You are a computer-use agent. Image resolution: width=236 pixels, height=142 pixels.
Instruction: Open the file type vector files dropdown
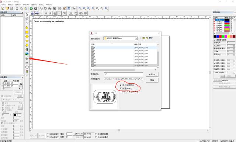(x=142, y=79)
